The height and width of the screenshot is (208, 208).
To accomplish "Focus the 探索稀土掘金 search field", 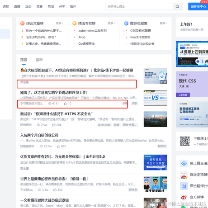I will click(139, 6).
